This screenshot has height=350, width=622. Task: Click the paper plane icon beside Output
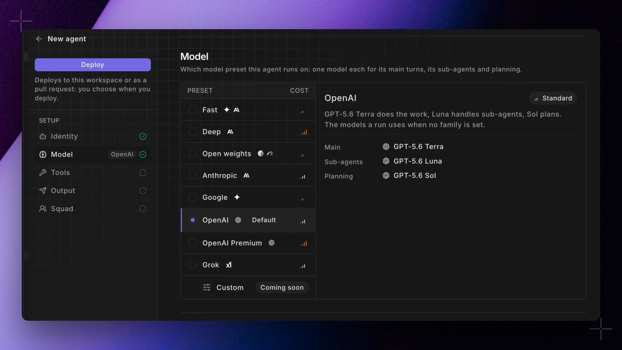43,191
